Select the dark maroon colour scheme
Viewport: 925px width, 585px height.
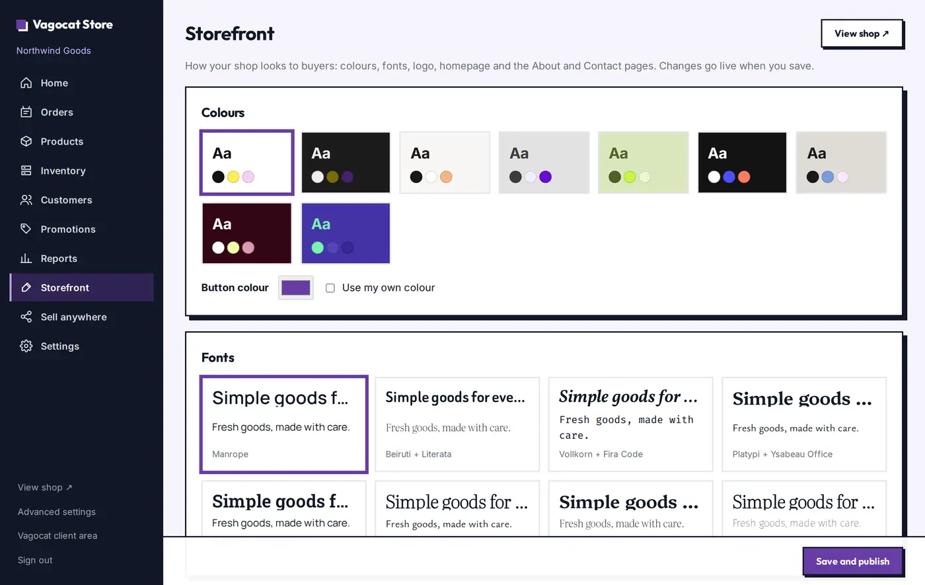246,233
